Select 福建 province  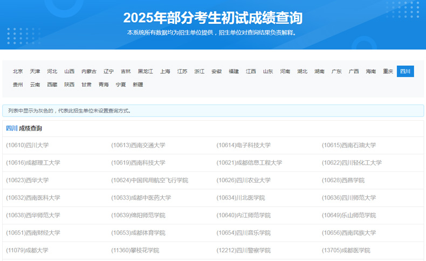point(233,71)
